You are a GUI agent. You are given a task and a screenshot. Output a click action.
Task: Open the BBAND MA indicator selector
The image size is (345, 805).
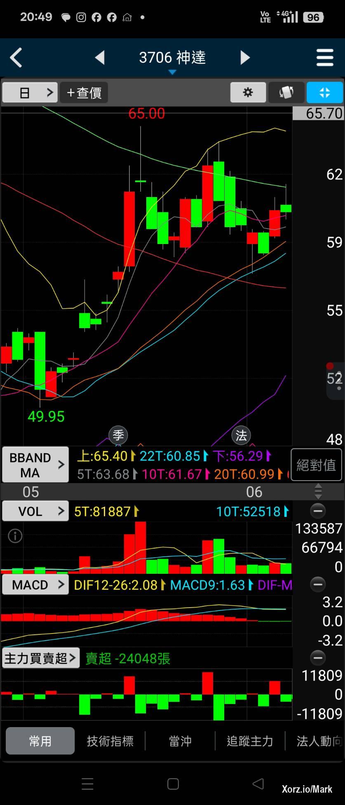[35, 465]
